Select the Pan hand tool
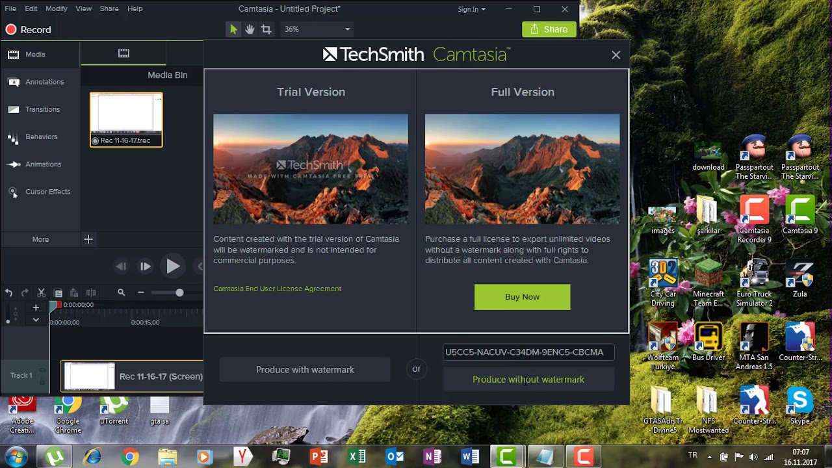This screenshot has width=832, height=468. (x=250, y=29)
